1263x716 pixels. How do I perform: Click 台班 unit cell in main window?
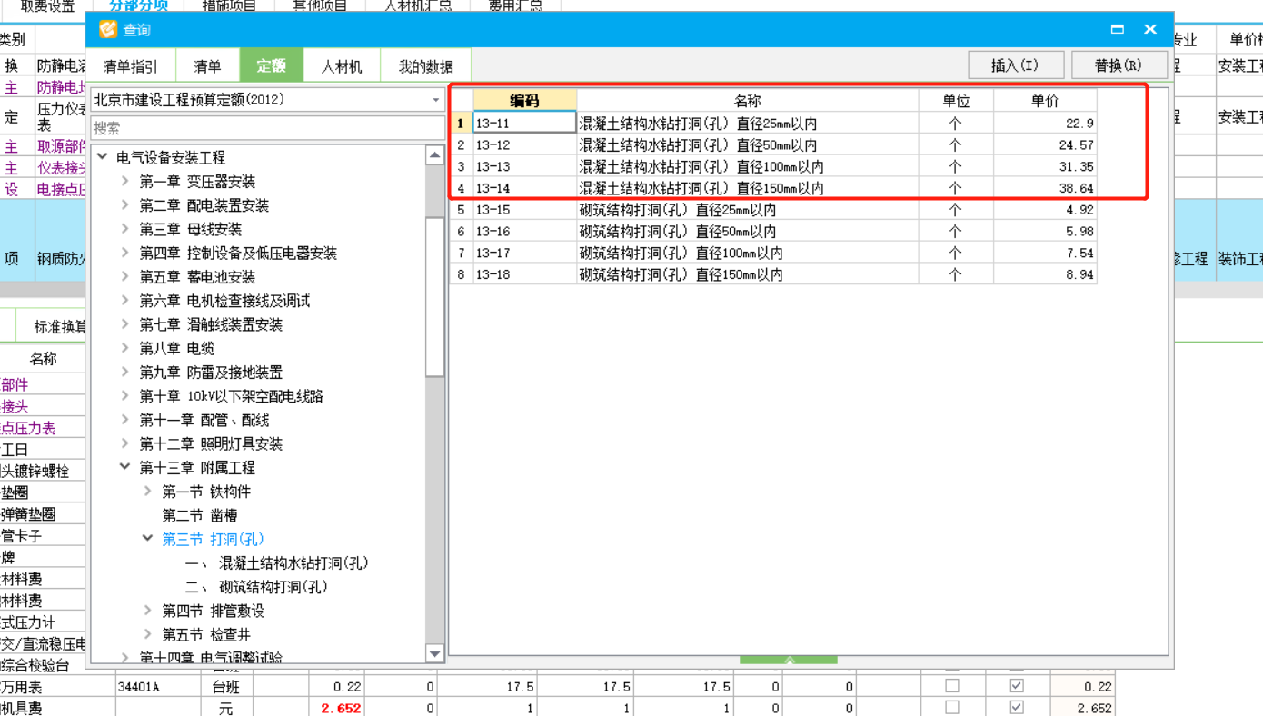pyautogui.click(x=225, y=687)
